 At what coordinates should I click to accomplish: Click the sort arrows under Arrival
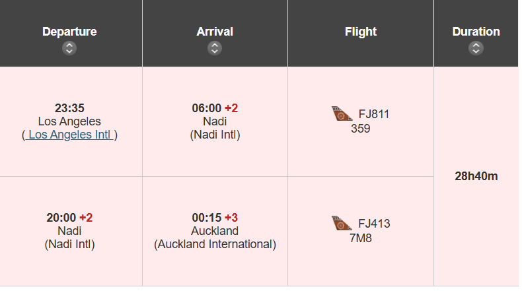point(214,48)
